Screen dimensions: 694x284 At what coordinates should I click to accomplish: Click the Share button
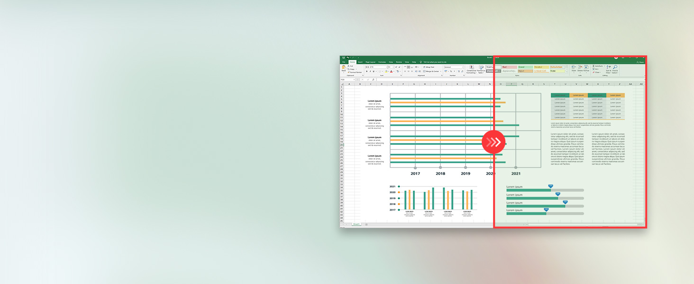(641, 62)
